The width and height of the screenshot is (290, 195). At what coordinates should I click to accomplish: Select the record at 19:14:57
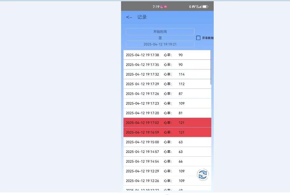click(x=167, y=152)
